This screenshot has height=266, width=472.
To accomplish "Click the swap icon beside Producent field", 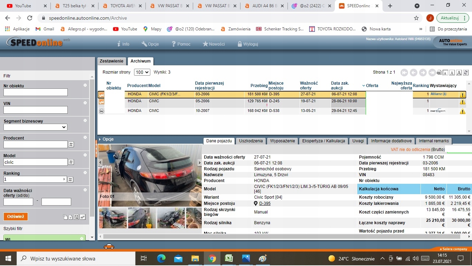I will pyautogui.click(x=71, y=144).
